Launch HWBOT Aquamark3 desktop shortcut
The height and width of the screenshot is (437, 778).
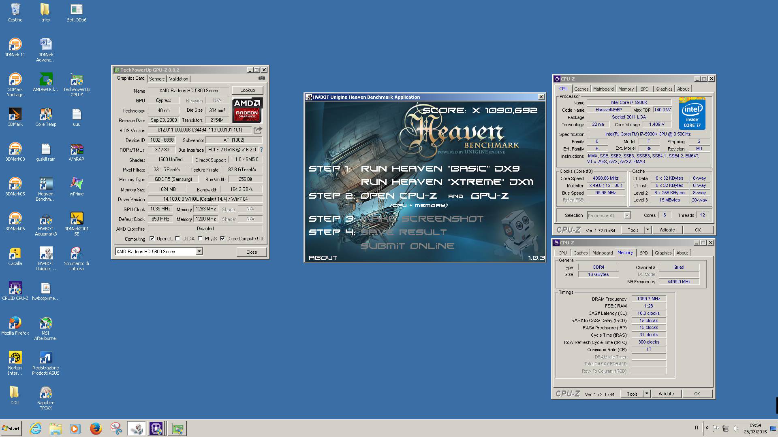coord(45,224)
